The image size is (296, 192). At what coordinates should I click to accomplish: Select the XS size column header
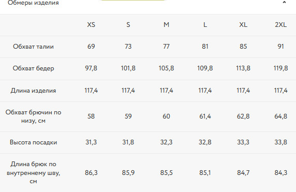coord(91,25)
